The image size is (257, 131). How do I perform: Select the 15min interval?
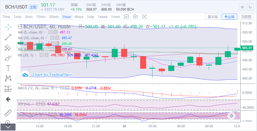point(41,17)
